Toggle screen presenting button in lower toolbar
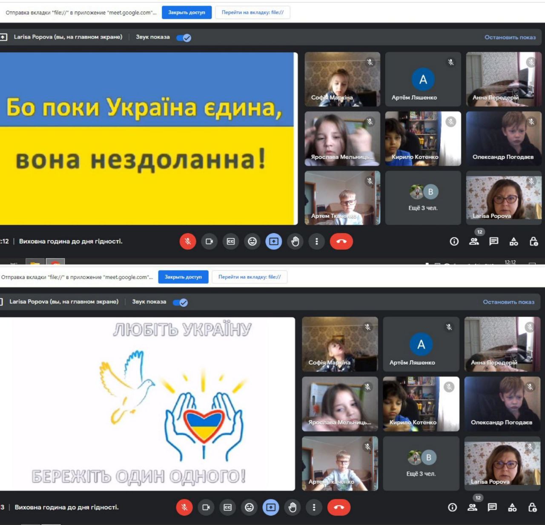Image resolution: width=545 pixels, height=525 pixels. (x=271, y=507)
